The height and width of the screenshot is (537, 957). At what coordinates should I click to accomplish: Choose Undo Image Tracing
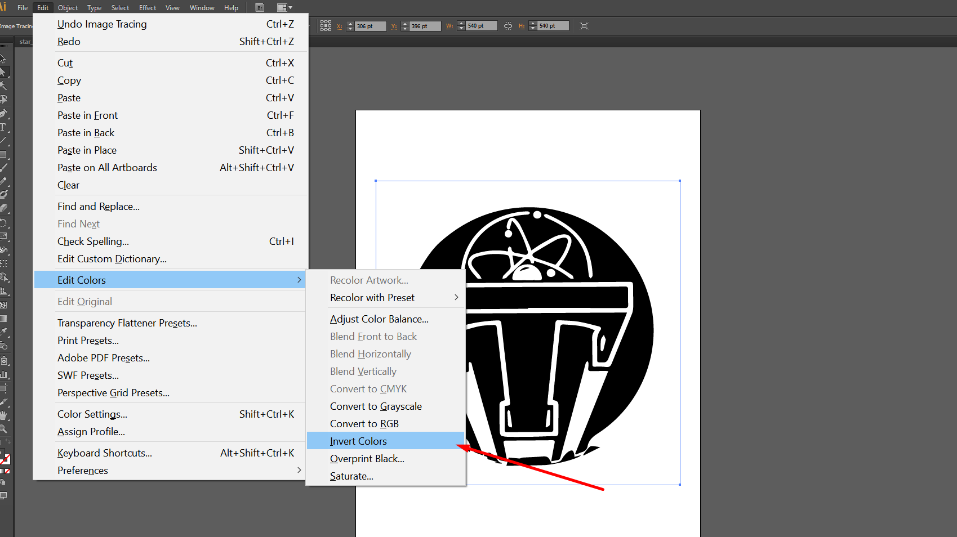click(170, 24)
